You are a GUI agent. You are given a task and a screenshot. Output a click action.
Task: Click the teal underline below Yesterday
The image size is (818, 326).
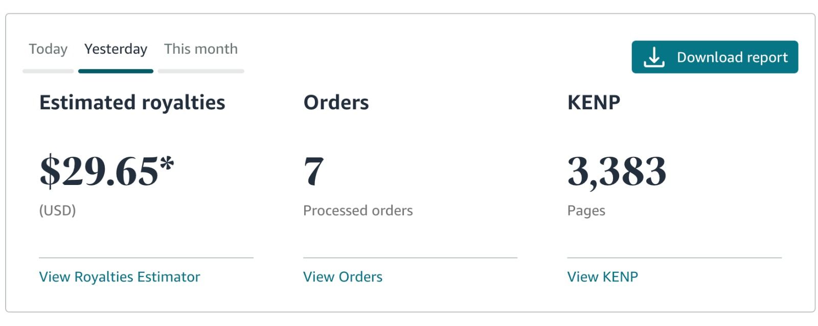[x=116, y=71]
